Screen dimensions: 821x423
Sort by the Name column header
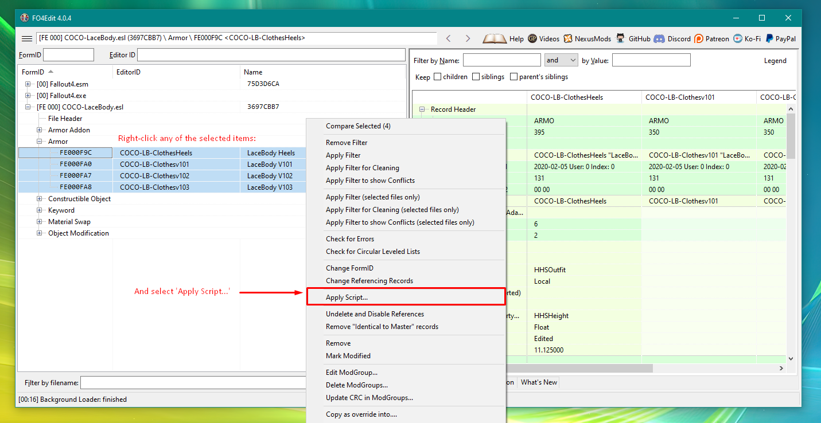[x=323, y=72]
